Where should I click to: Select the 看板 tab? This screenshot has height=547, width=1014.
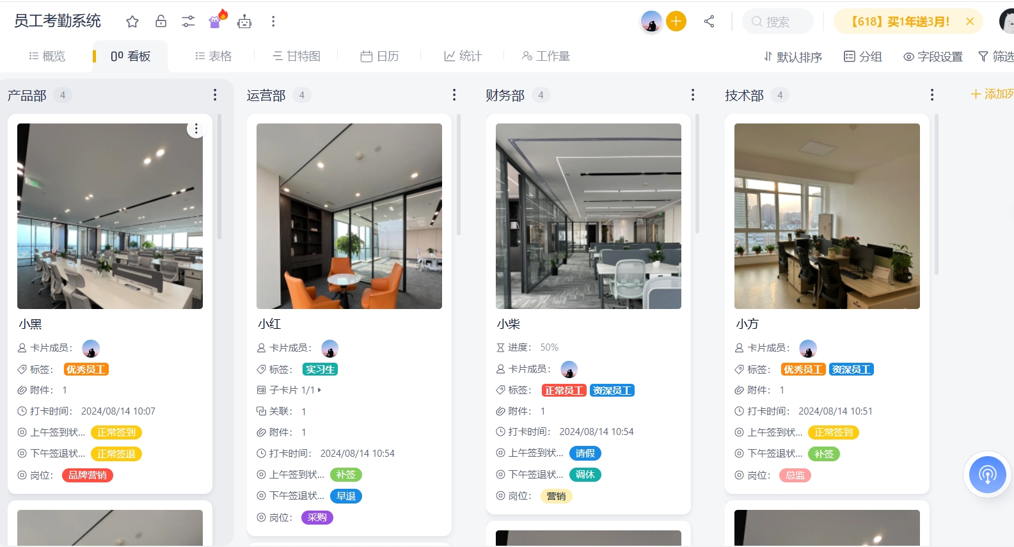point(131,56)
